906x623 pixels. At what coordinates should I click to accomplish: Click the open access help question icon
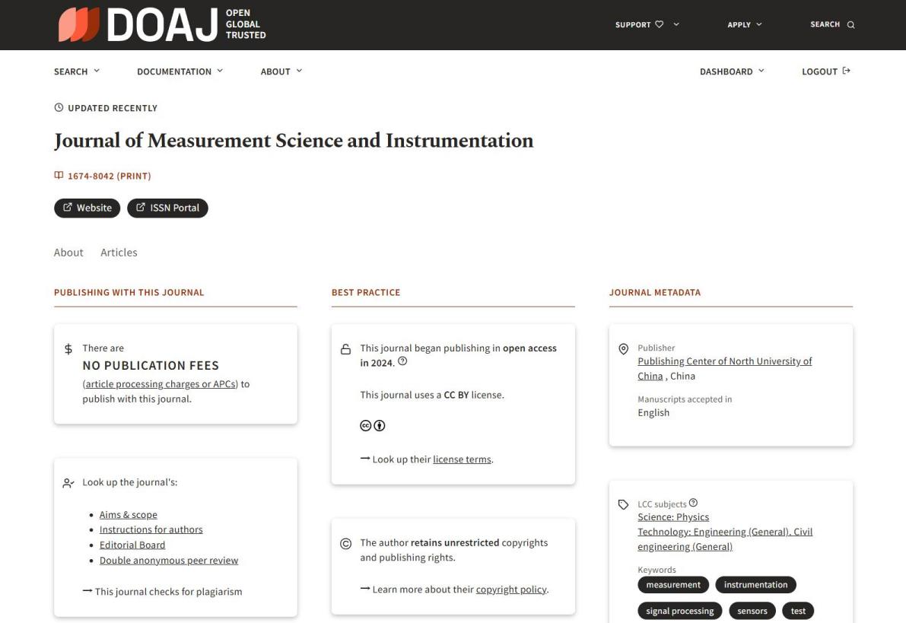(x=402, y=361)
